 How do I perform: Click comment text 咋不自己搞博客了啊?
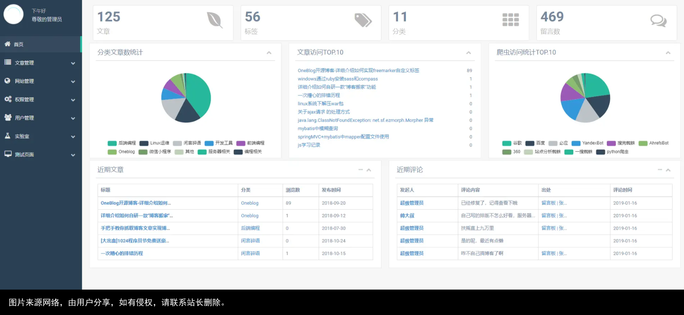(x=482, y=253)
